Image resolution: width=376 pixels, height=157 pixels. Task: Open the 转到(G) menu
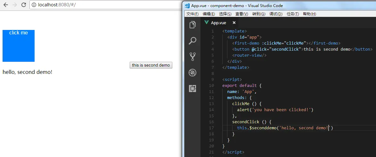[x=259, y=14]
